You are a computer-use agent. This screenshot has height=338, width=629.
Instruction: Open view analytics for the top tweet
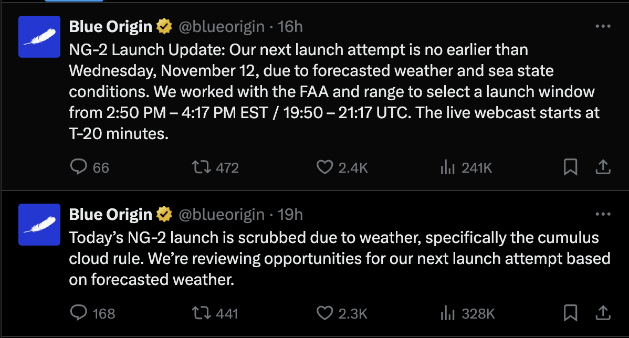[x=448, y=167]
